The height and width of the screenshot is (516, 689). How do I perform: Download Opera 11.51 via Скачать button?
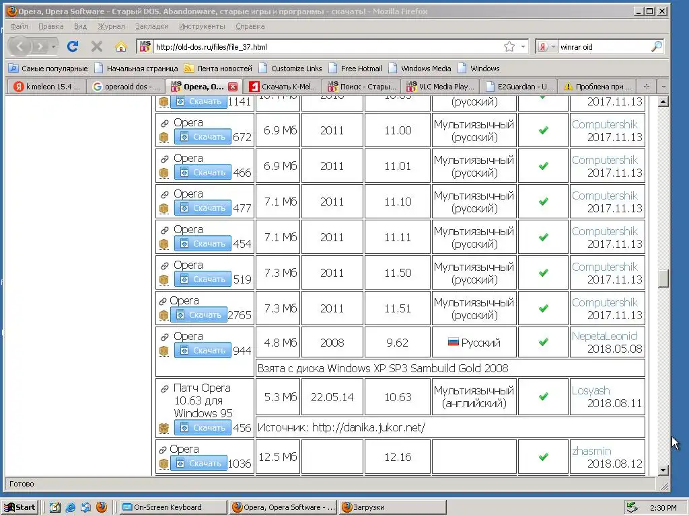click(x=198, y=314)
